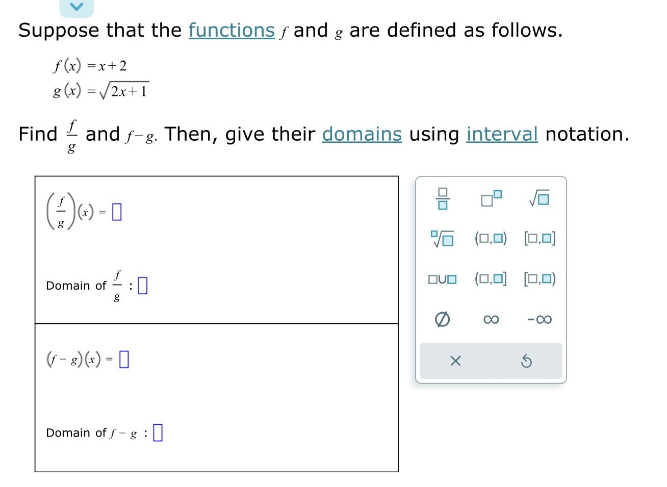Select the half-open interval [□,□) template

click(539, 278)
